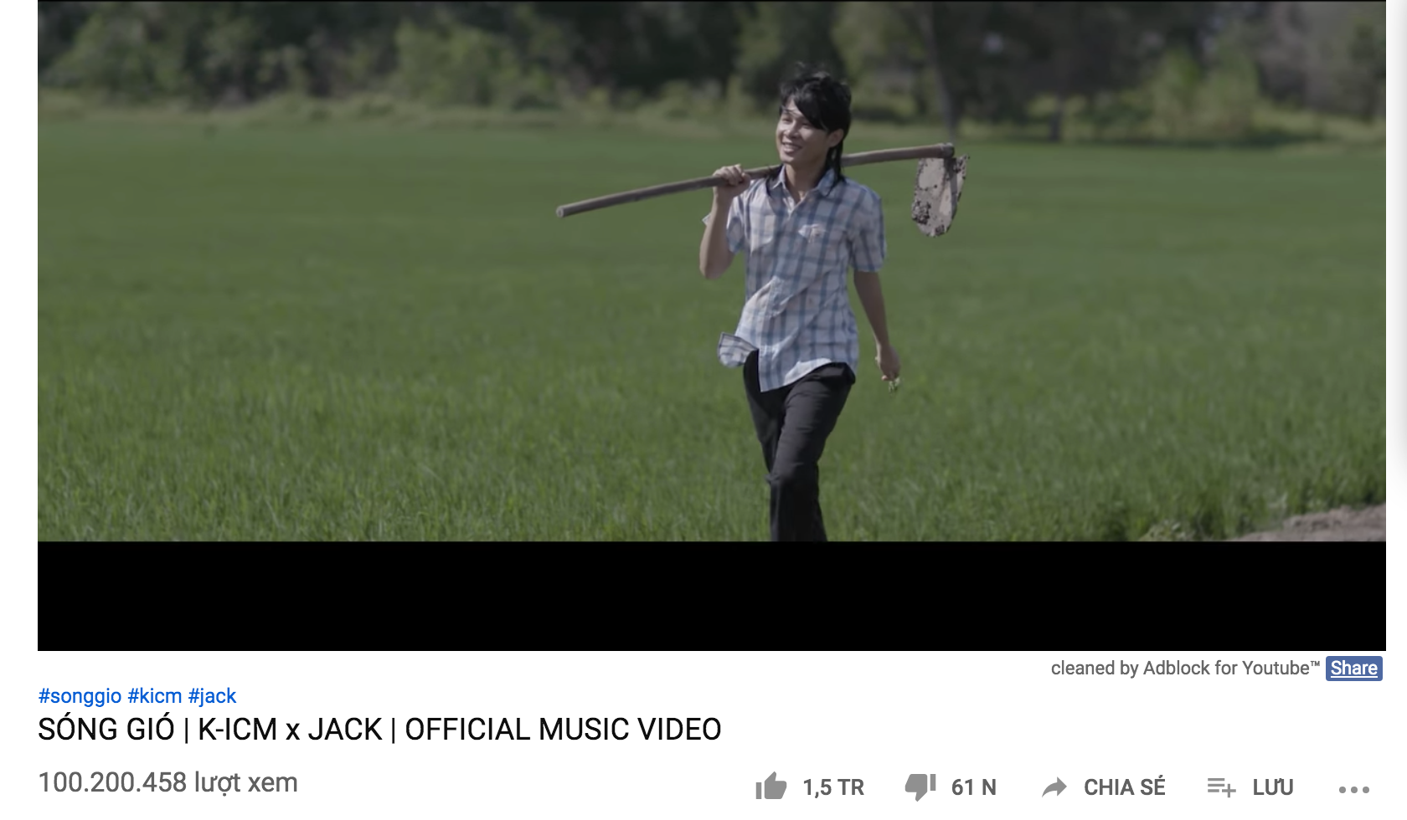Open the #songgio hashtag link
Viewport: 1407px width, 820px height.
(x=80, y=695)
